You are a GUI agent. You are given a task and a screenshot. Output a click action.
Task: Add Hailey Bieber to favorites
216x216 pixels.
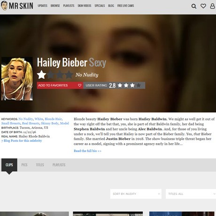[x=60, y=85]
